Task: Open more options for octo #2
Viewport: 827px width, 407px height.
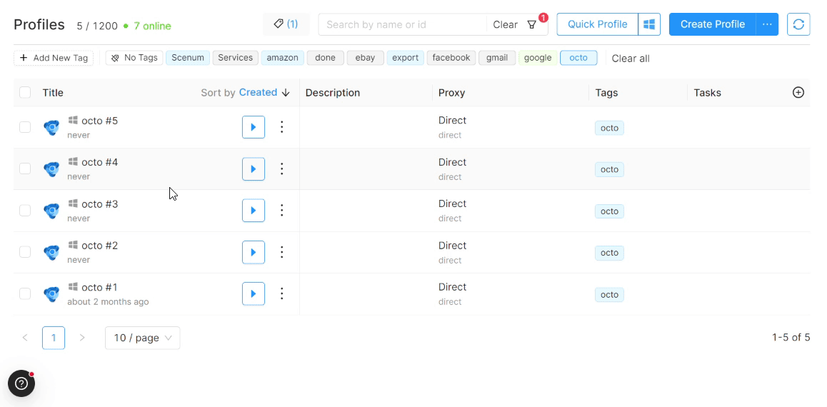Action: (281, 252)
